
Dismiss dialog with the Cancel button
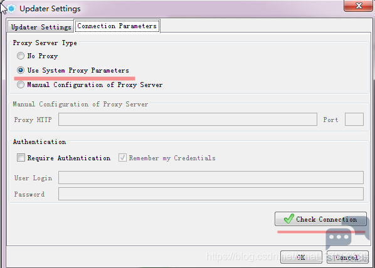click(x=347, y=257)
